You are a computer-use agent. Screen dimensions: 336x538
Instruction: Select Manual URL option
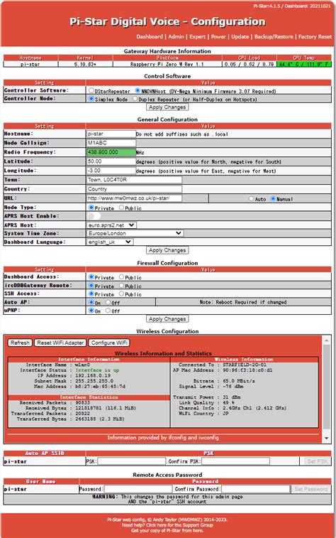pyautogui.click(x=273, y=199)
